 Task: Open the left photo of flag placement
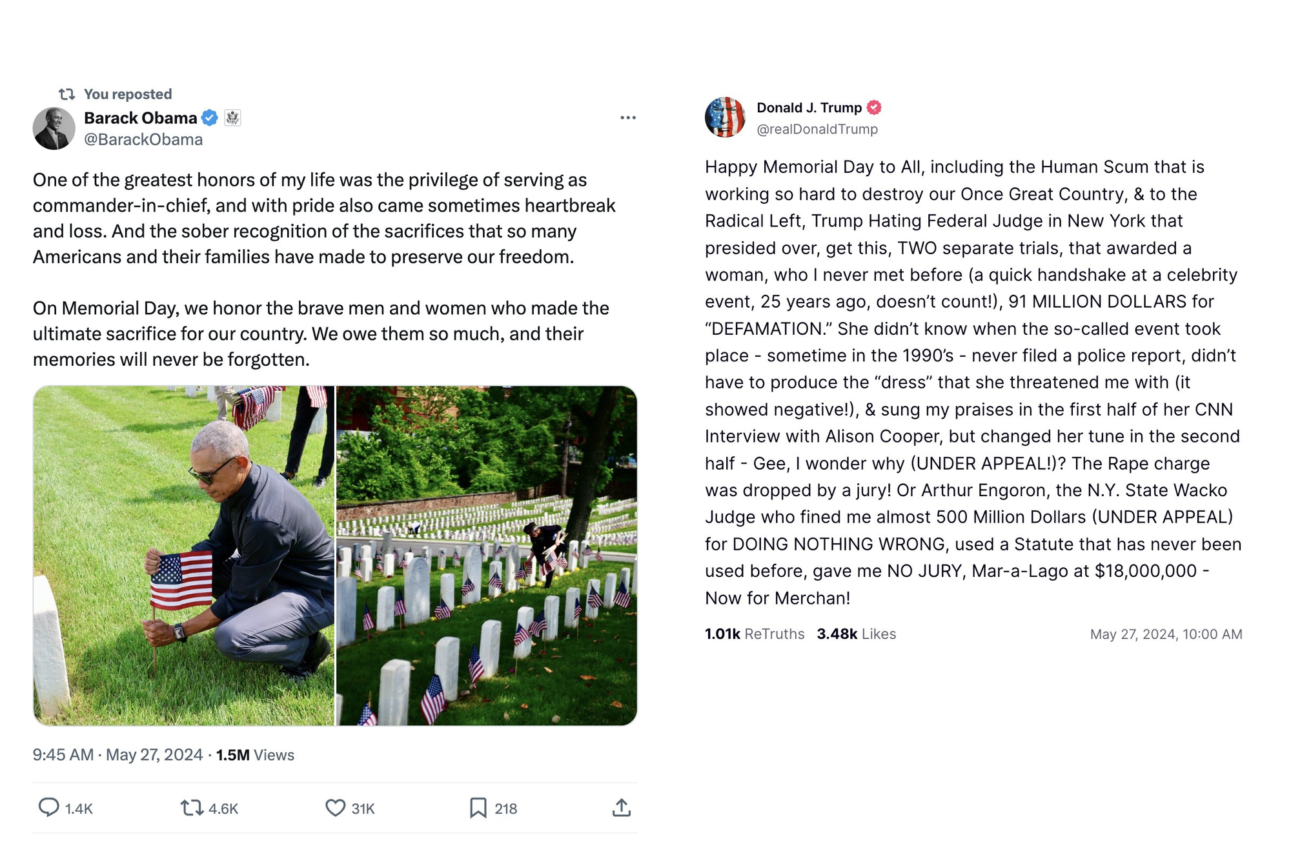pyautogui.click(x=184, y=556)
